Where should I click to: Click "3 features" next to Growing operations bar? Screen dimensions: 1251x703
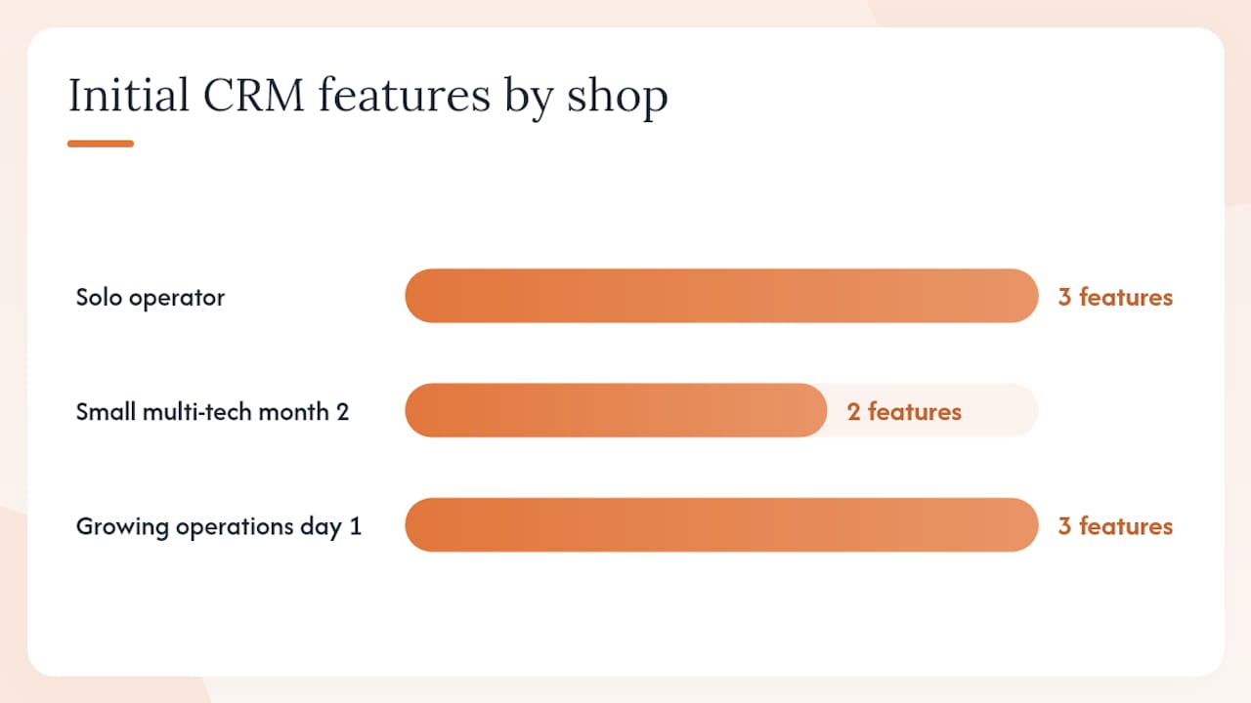(1115, 526)
